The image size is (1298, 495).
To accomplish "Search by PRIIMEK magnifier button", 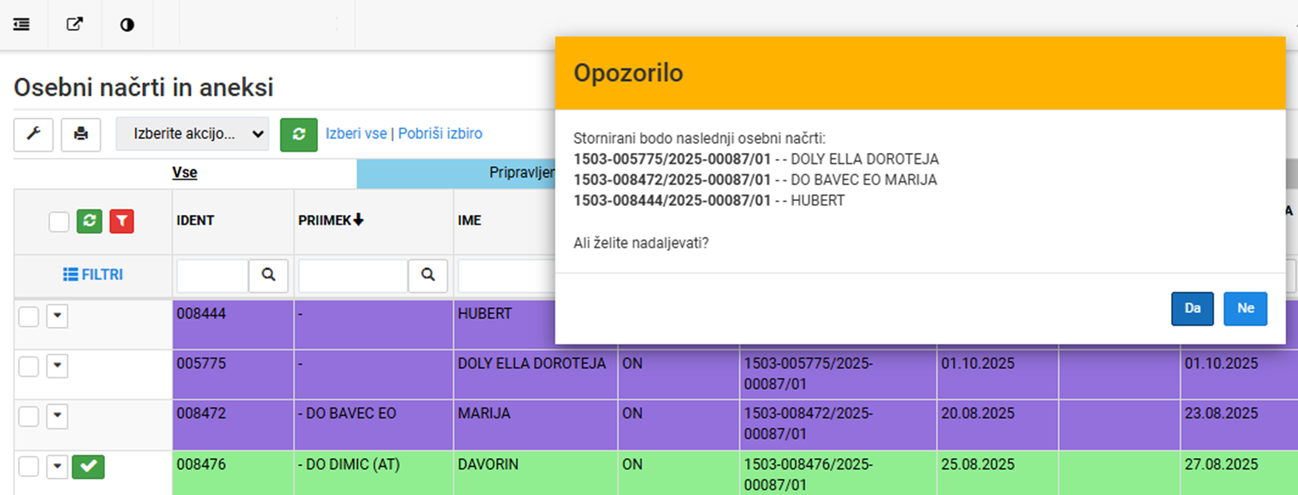I will pos(428,275).
